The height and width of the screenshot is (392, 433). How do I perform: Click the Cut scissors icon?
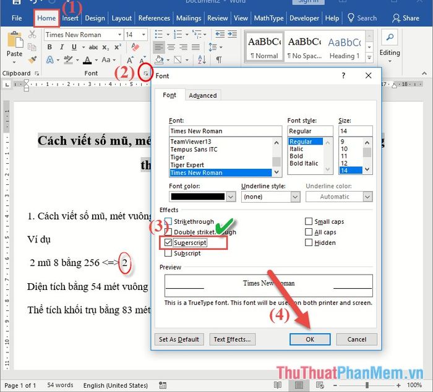(x=32, y=35)
